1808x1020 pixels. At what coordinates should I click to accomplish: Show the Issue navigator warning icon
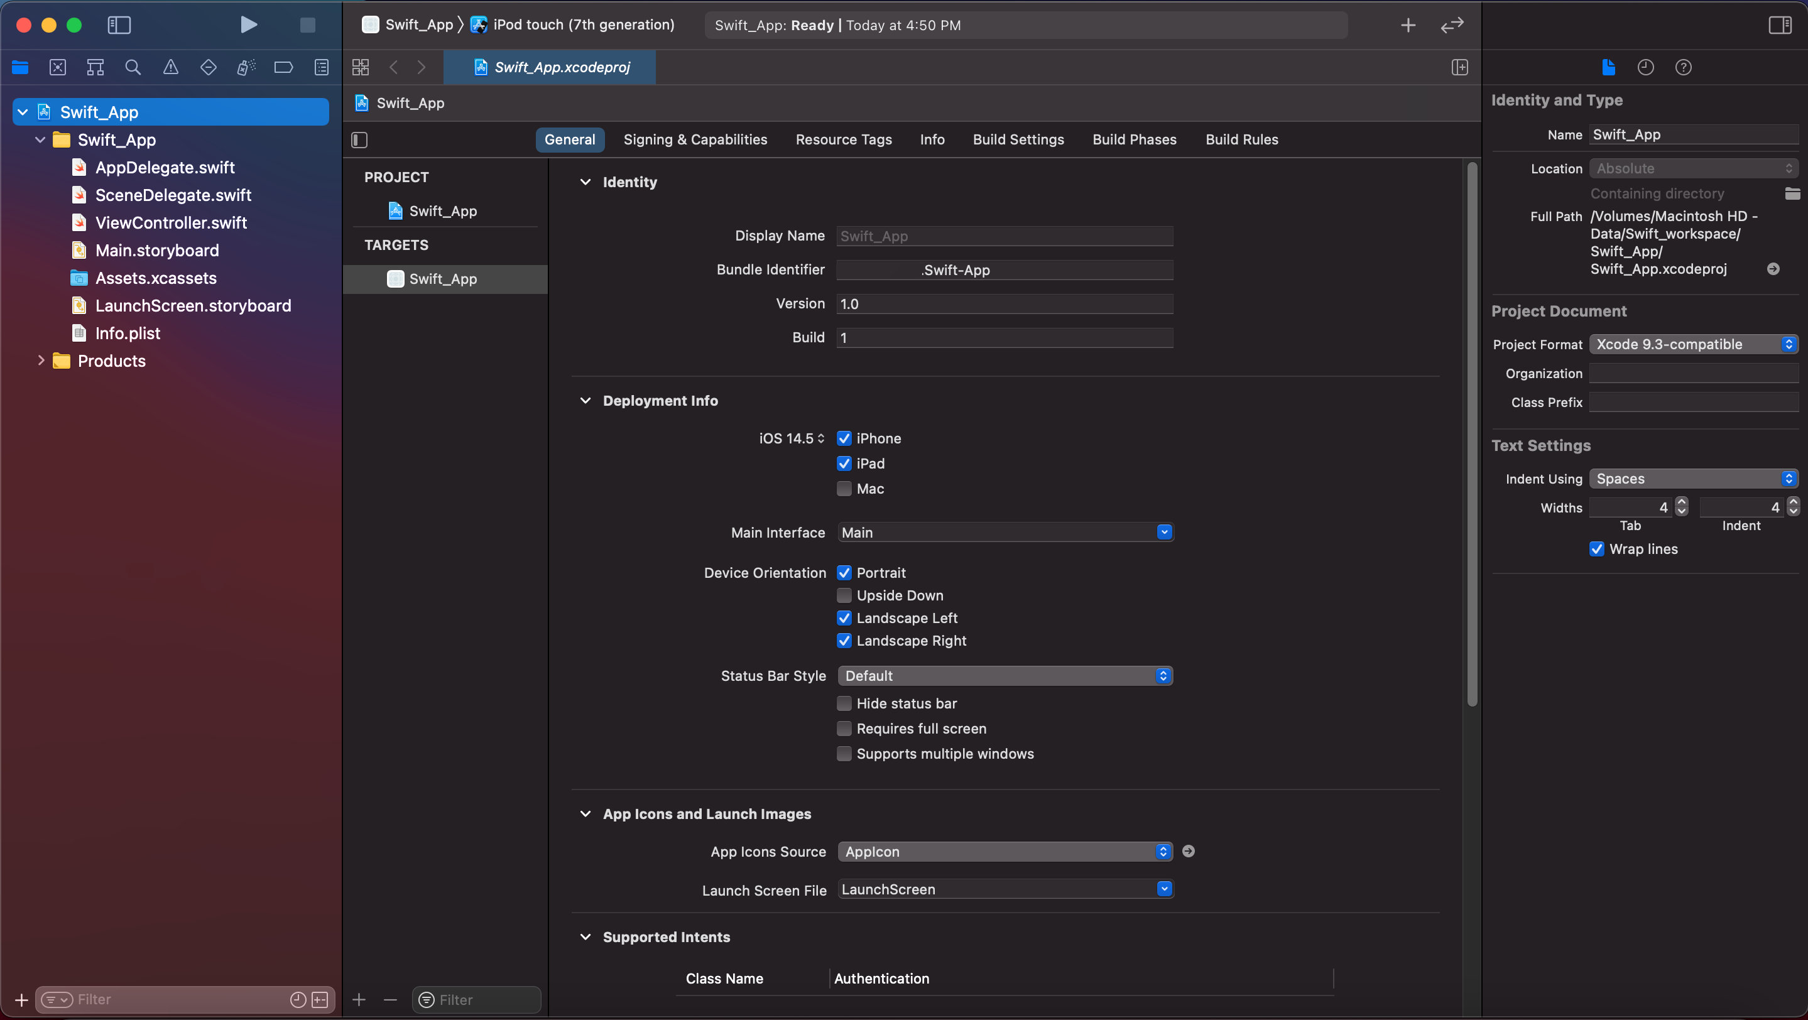(170, 67)
